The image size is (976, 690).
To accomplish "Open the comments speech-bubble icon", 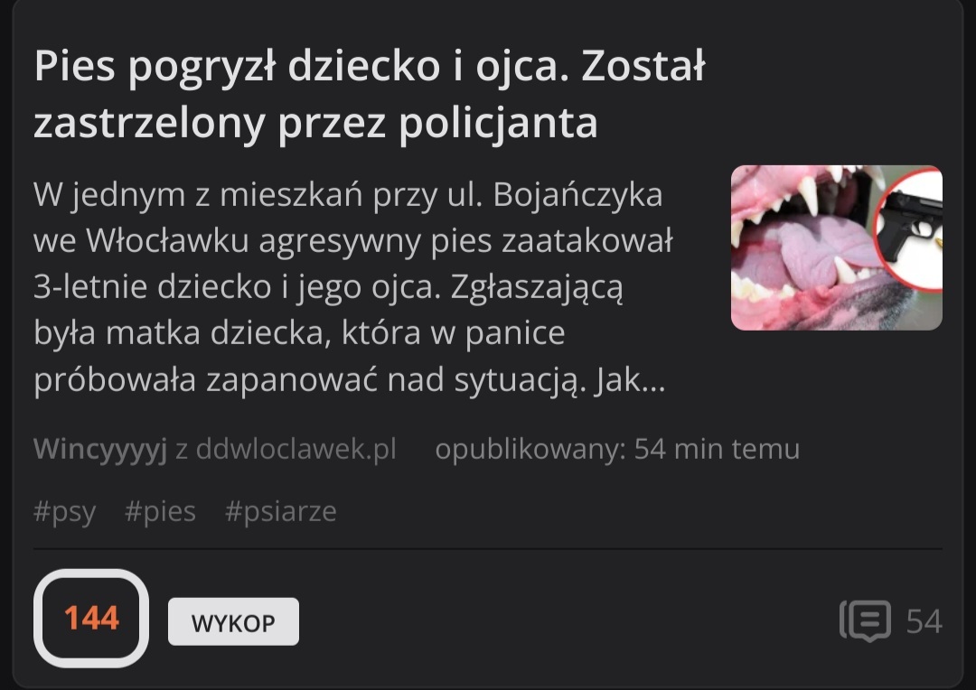I will (x=865, y=621).
